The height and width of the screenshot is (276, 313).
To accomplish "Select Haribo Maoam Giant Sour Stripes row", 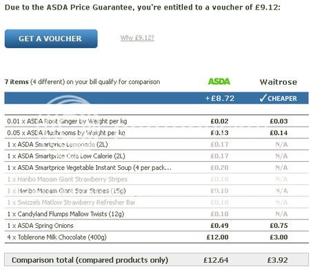I will click(x=156, y=191).
